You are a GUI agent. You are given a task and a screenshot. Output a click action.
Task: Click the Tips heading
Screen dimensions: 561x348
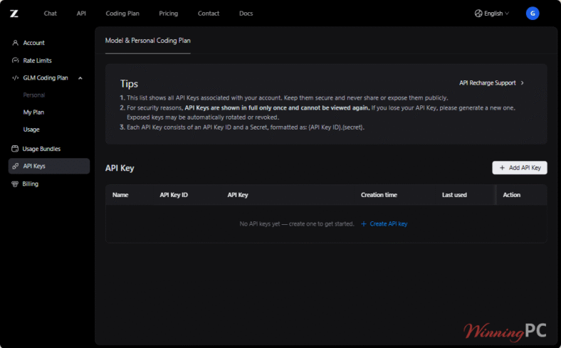(129, 84)
